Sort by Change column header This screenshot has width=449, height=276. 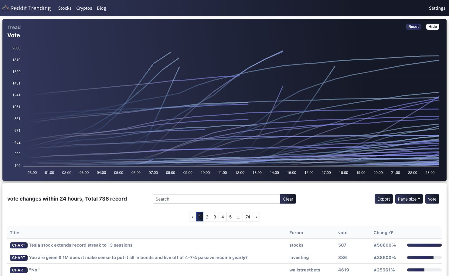(x=383, y=233)
